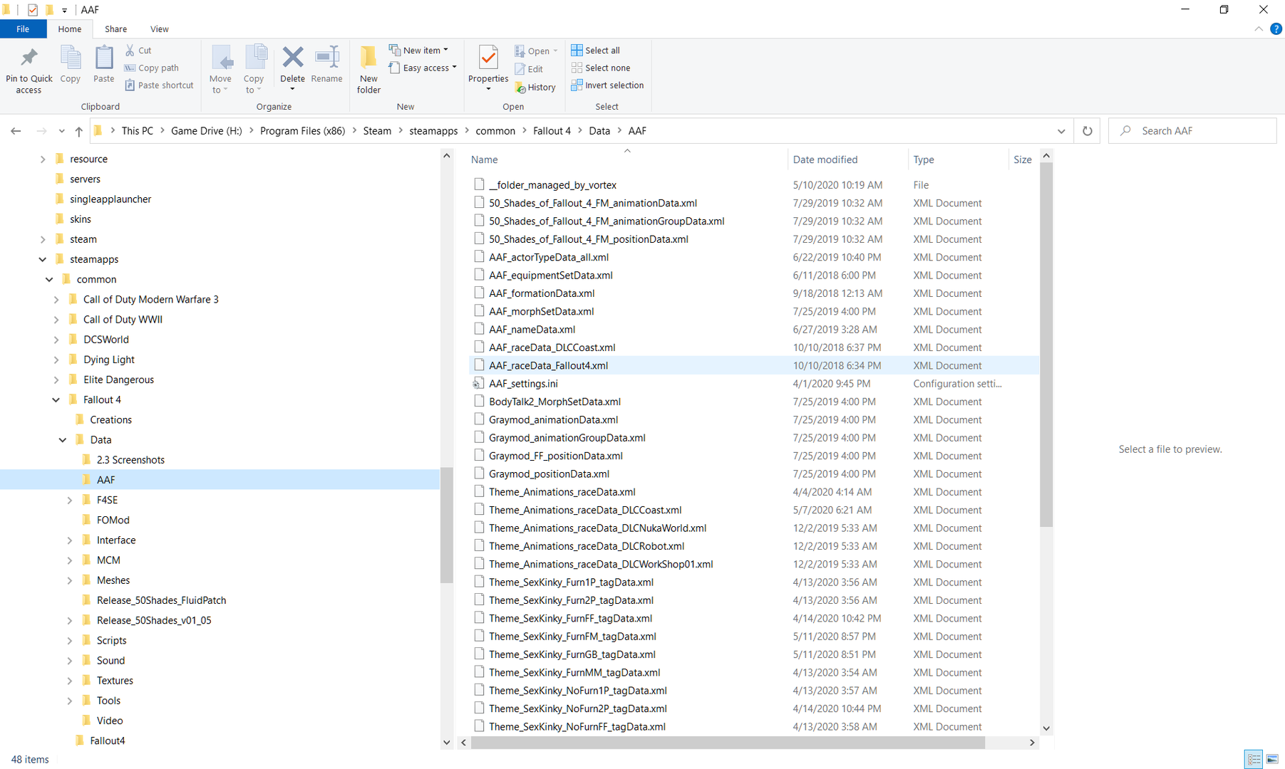The width and height of the screenshot is (1285, 769).
Task: Switch to the Share ribbon tab
Action: tap(115, 29)
